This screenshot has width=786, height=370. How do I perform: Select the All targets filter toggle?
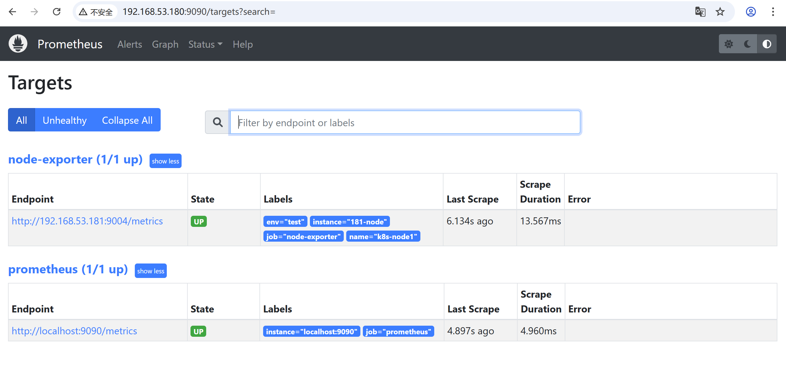22,120
